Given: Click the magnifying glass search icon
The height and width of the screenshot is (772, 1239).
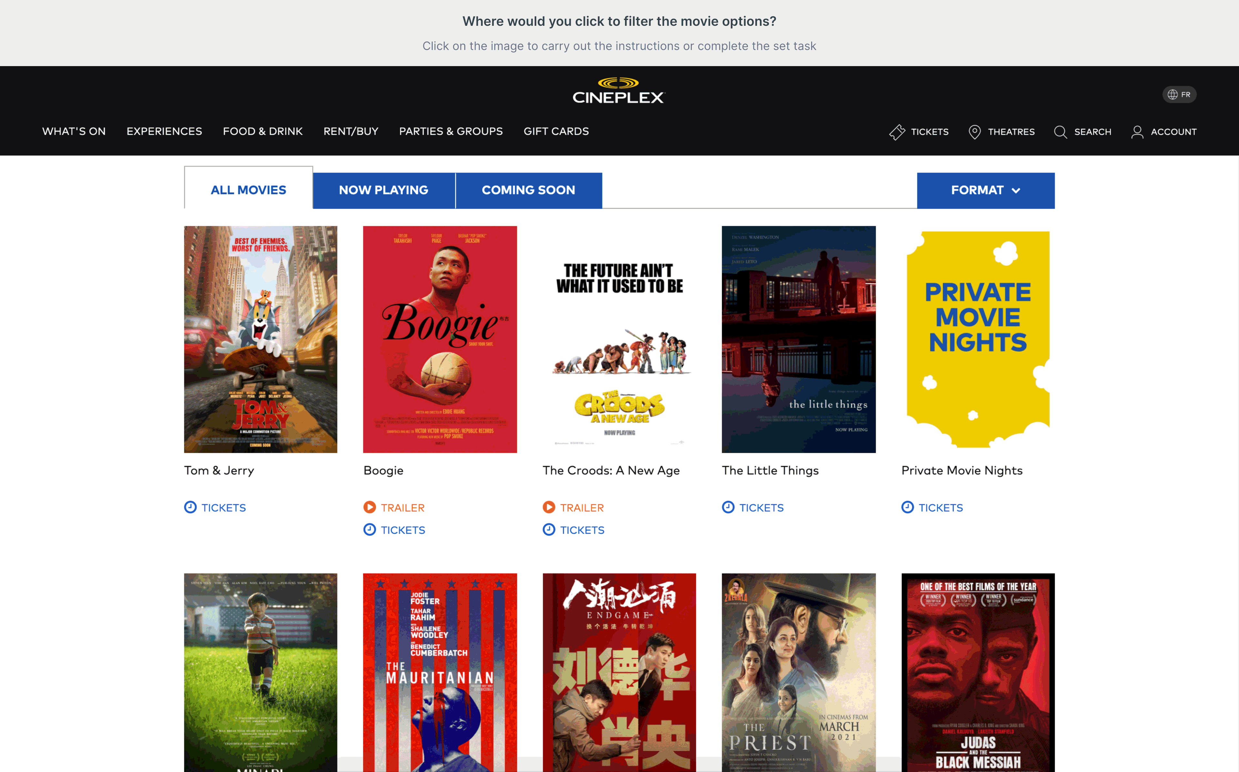Looking at the screenshot, I should (1060, 132).
